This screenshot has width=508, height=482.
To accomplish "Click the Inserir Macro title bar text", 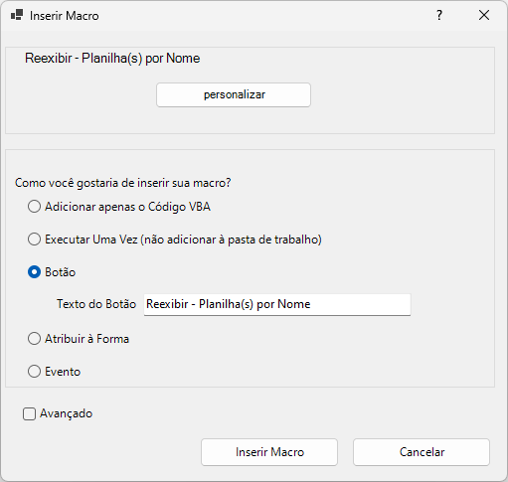I will 65,16.
